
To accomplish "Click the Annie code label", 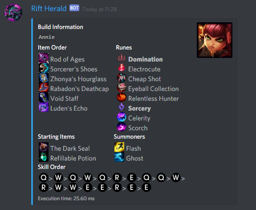I will point(47,37).
